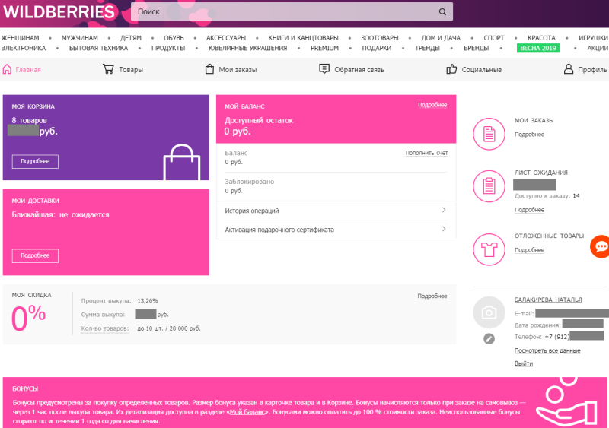This screenshot has width=609, height=428.
Task: Click the Пополнить счет link
Action: 426,153
